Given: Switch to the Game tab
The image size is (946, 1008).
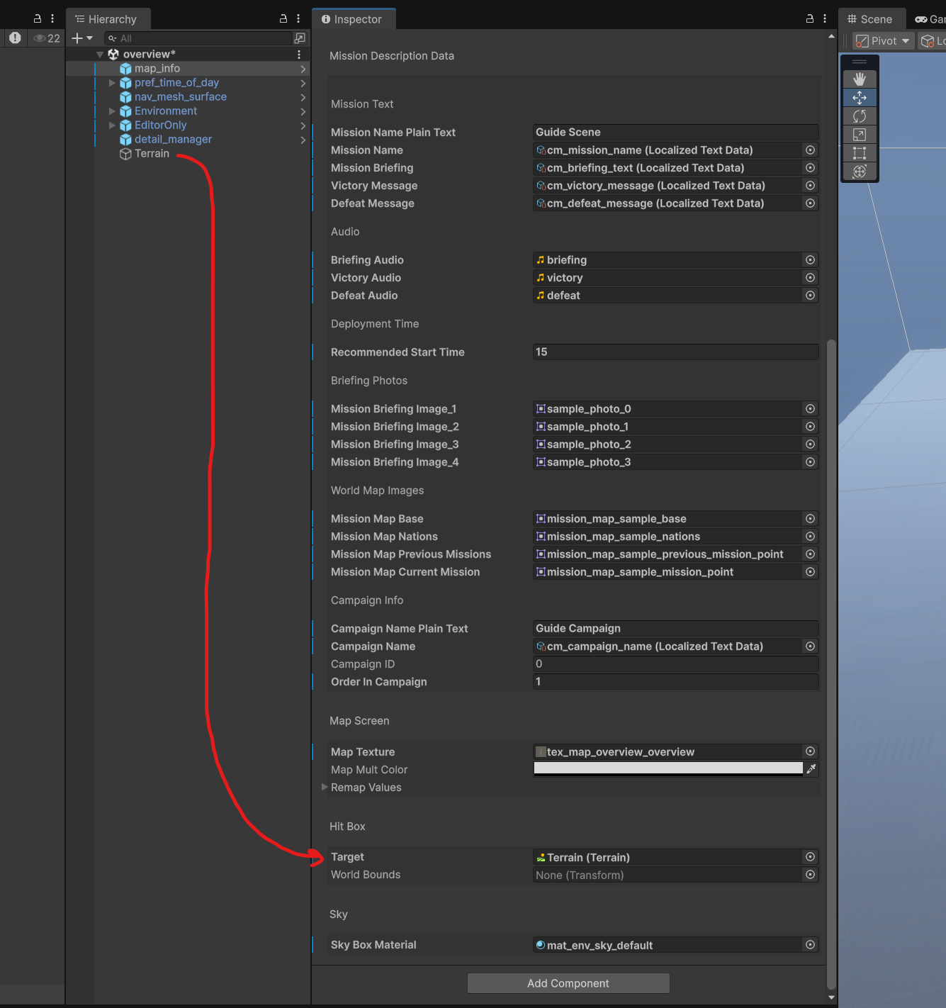Looking at the screenshot, I should click(x=930, y=19).
